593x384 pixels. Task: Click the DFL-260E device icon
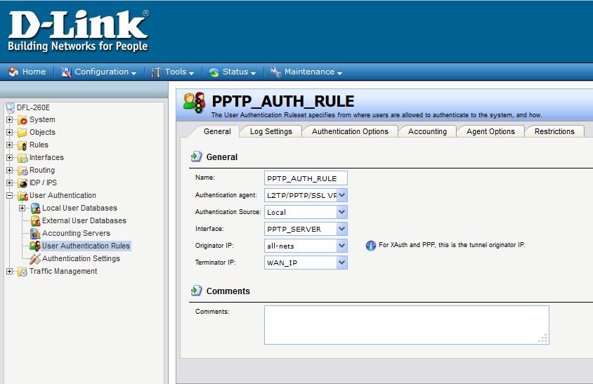click(x=11, y=107)
